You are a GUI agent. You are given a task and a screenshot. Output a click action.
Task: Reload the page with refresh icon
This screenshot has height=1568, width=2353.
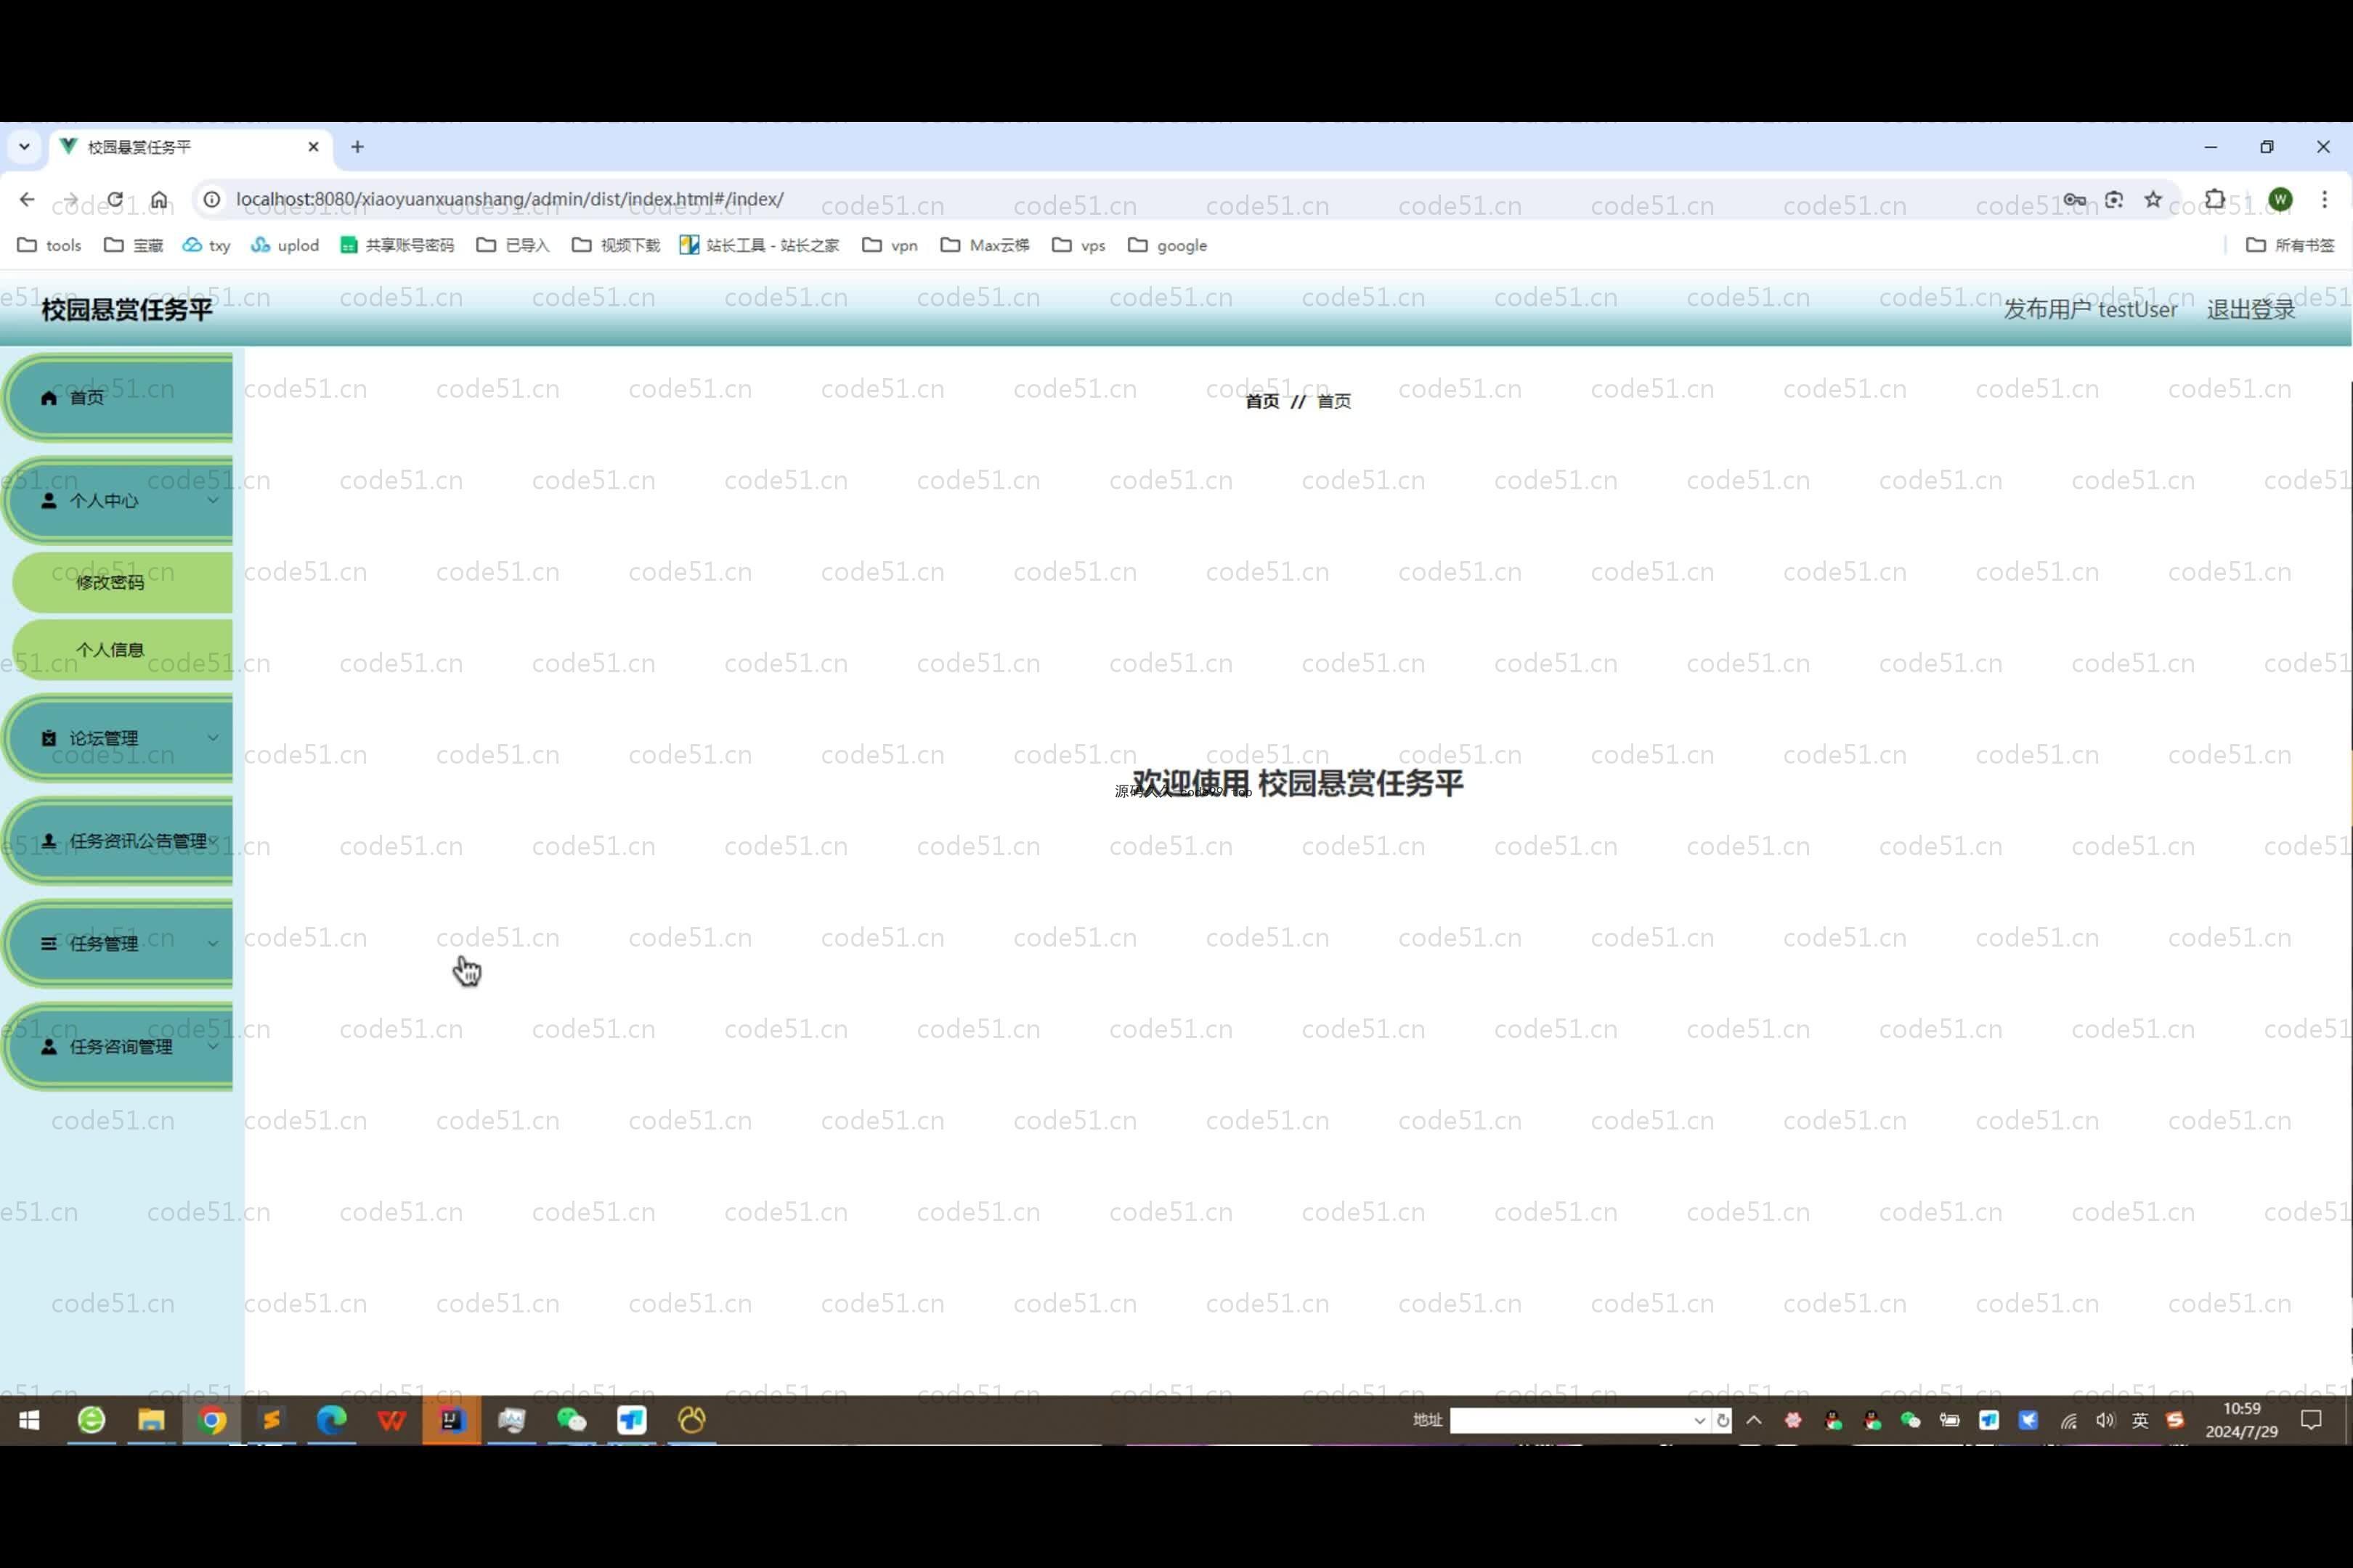[115, 199]
